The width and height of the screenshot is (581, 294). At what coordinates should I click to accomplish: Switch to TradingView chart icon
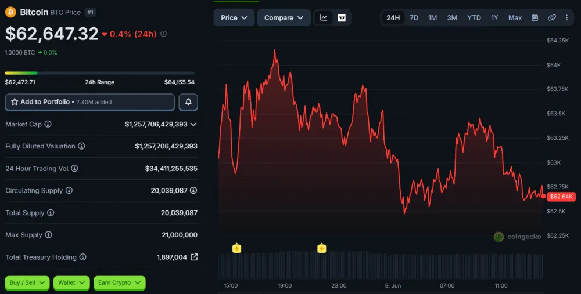(342, 18)
